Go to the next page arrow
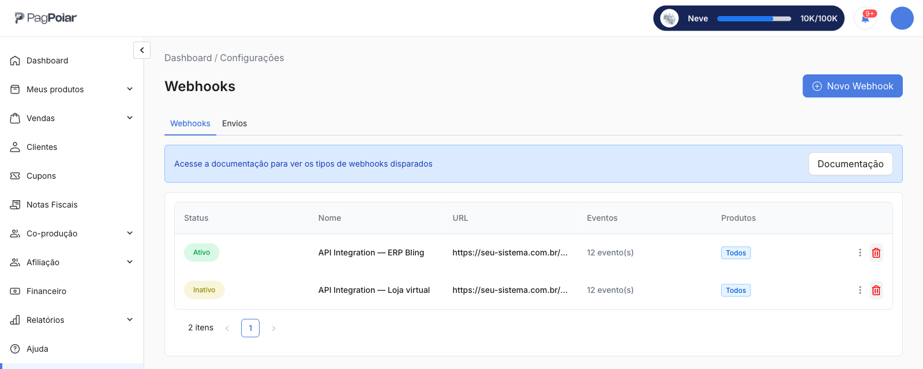923x369 pixels. click(273, 328)
